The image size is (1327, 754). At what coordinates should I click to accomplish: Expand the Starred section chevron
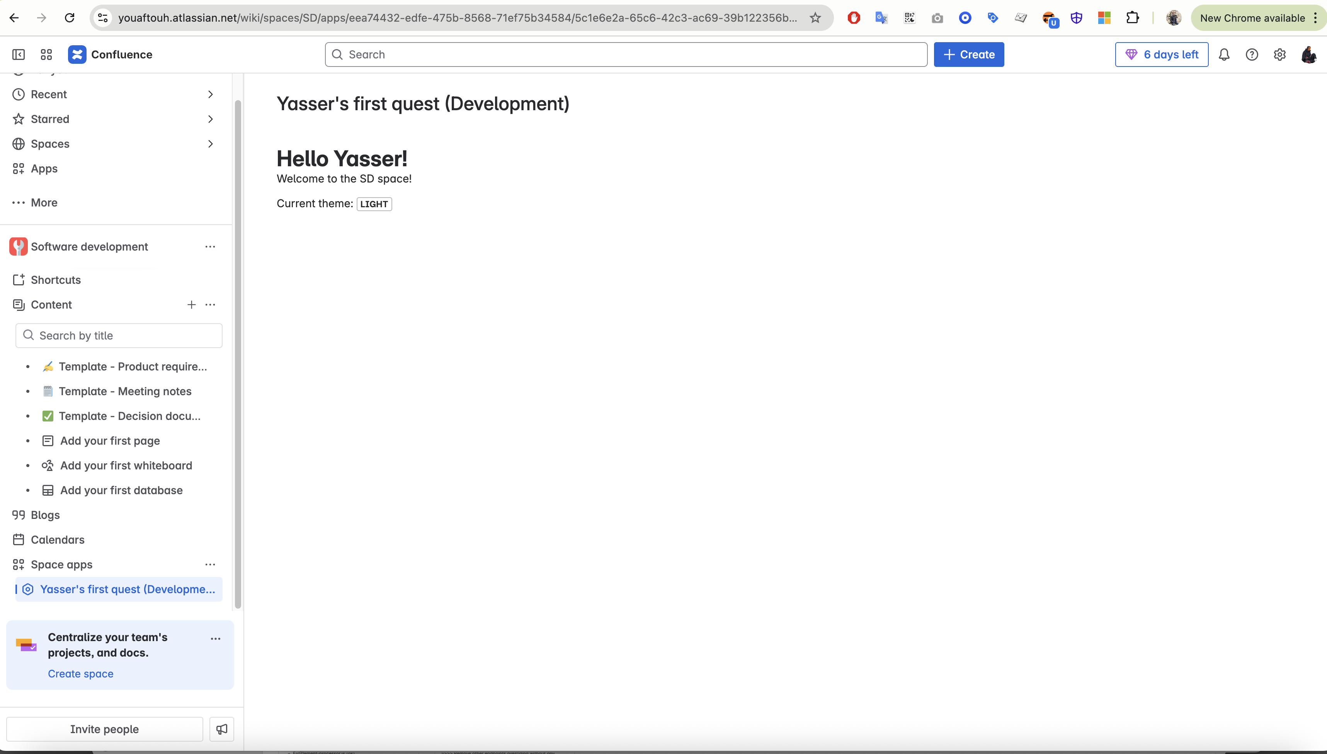(x=210, y=119)
